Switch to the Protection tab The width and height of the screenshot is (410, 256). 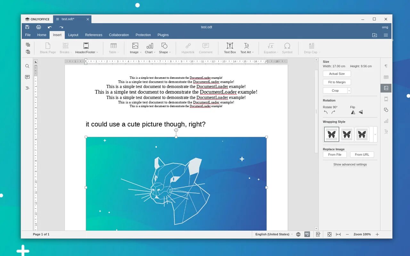pyautogui.click(x=143, y=35)
